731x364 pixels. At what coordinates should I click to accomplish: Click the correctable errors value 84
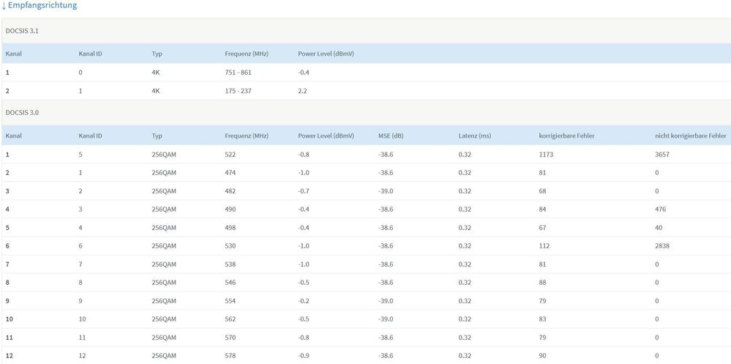[x=542, y=209]
